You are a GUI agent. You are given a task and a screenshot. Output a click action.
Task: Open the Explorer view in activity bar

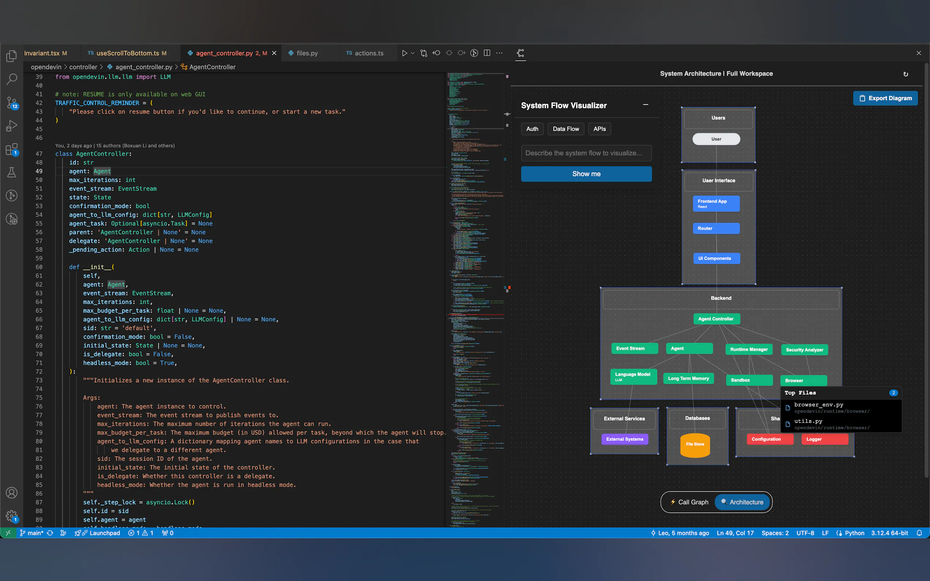[x=12, y=56]
